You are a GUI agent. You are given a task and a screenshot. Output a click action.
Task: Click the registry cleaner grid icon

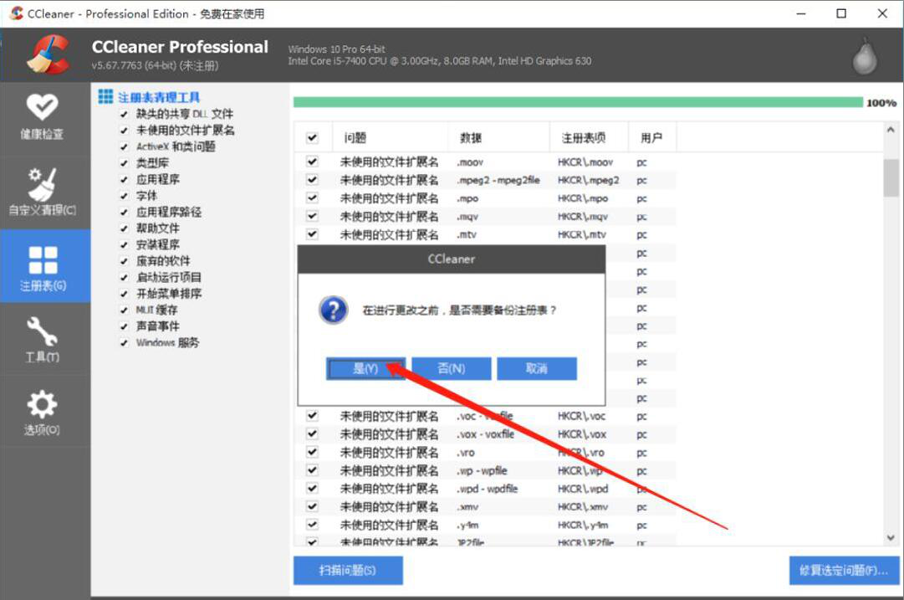pyautogui.click(x=105, y=96)
